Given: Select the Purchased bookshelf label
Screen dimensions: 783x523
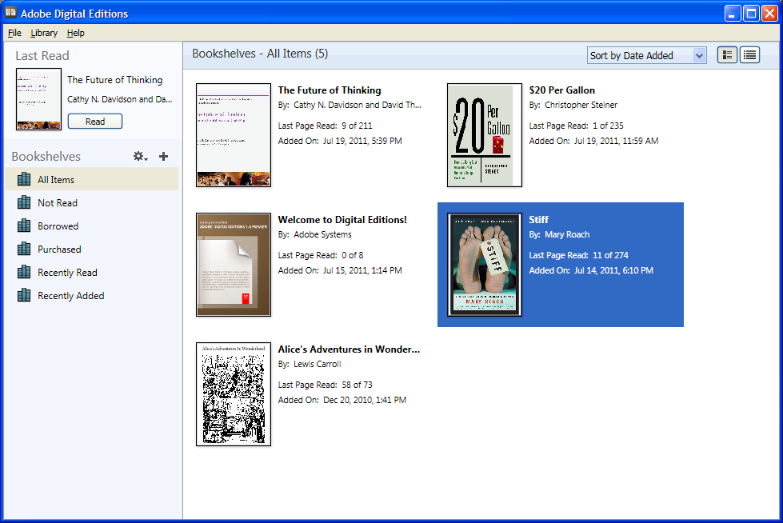Looking at the screenshot, I should click(x=59, y=250).
